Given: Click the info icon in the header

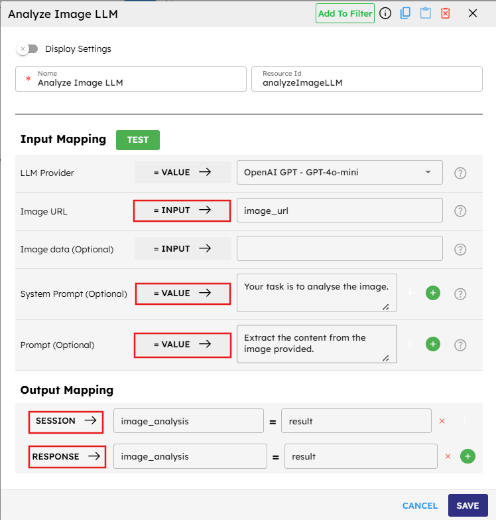Looking at the screenshot, I should point(385,13).
